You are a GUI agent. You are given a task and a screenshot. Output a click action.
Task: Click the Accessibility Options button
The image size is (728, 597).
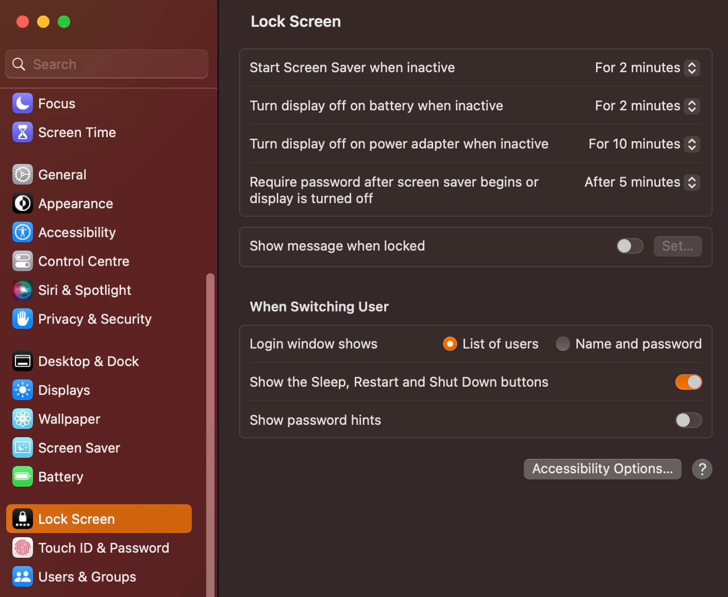tap(603, 469)
